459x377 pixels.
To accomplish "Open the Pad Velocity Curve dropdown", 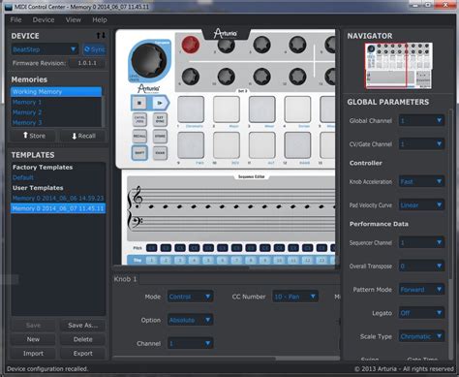I will click(x=421, y=204).
